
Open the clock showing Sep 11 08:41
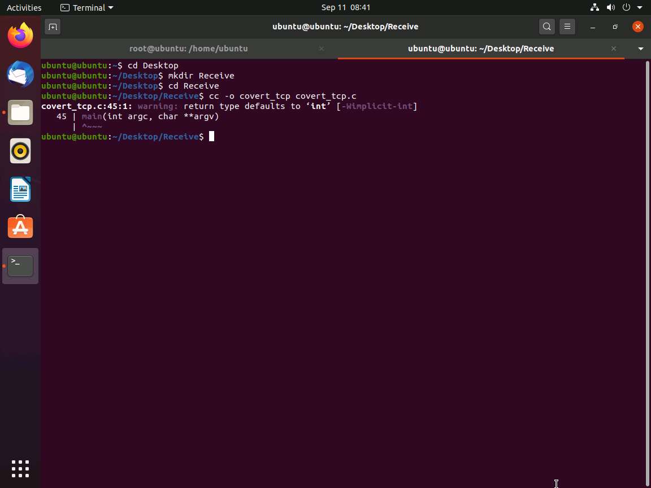pyautogui.click(x=345, y=7)
